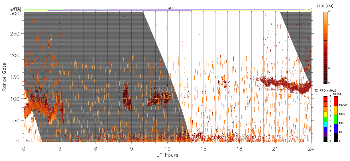Click the dark red echo band near 21 UT
This screenshot has height=161, width=350.
284,84
